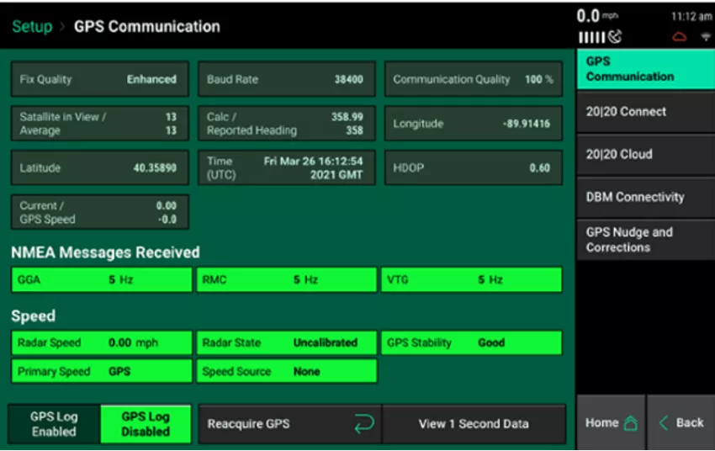The width and height of the screenshot is (715, 451).
Task: Open GPS Nudge and Corrections
Action: click(x=644, y=240)
